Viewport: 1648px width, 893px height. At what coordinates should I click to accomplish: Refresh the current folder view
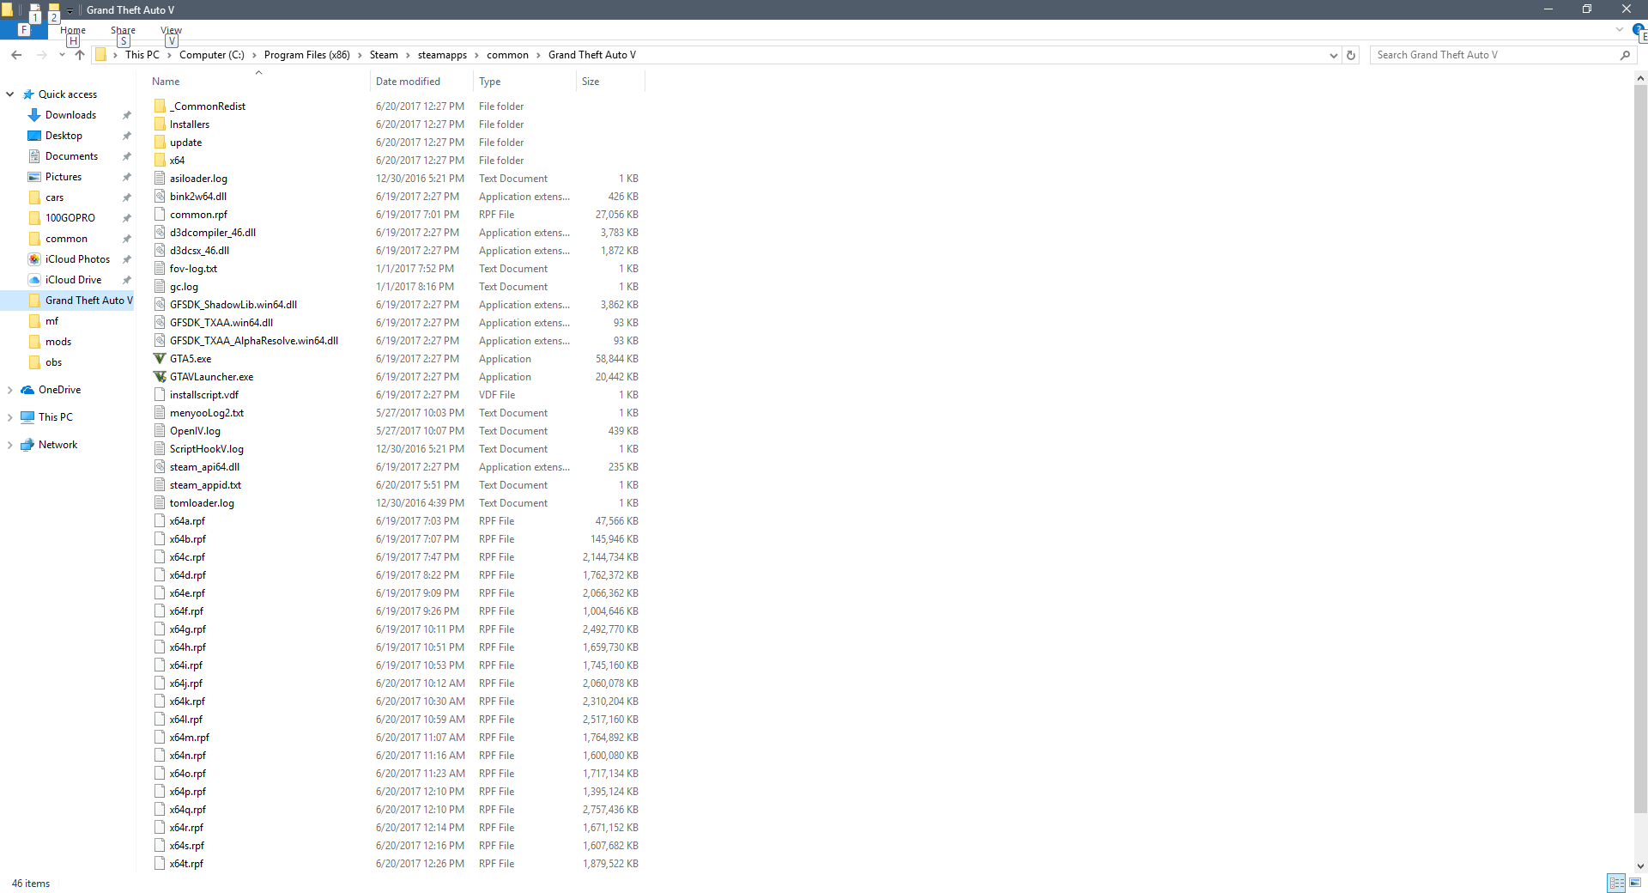[x=1351, y=55]
